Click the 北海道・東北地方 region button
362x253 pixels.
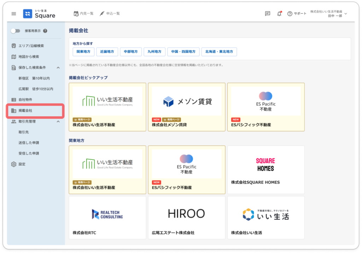219,52
